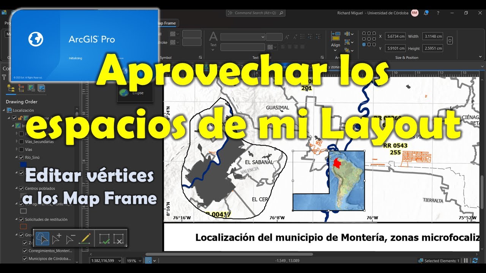Edit the Height value field
Viewport: 486px width, 273px height.
coord(432,48)
